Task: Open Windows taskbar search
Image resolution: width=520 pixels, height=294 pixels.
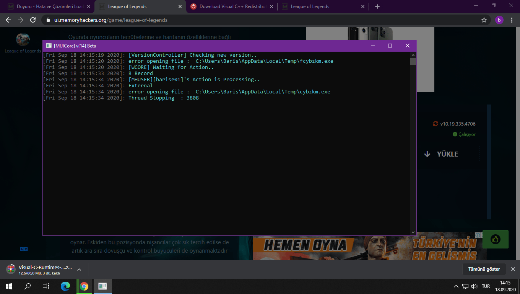Action: tap(28, 286)
